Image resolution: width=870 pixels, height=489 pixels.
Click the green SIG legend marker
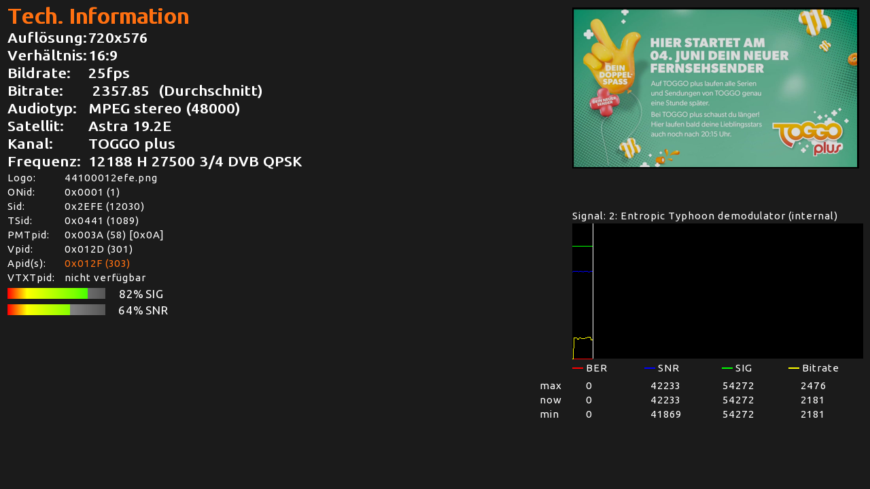(727, 368)
